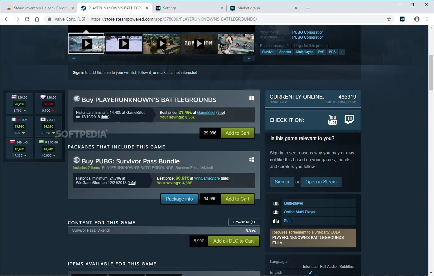Click the globe icon beside Survivor Pass Bundle
Screen dimensions: 434x276
[x=76, y=160]
